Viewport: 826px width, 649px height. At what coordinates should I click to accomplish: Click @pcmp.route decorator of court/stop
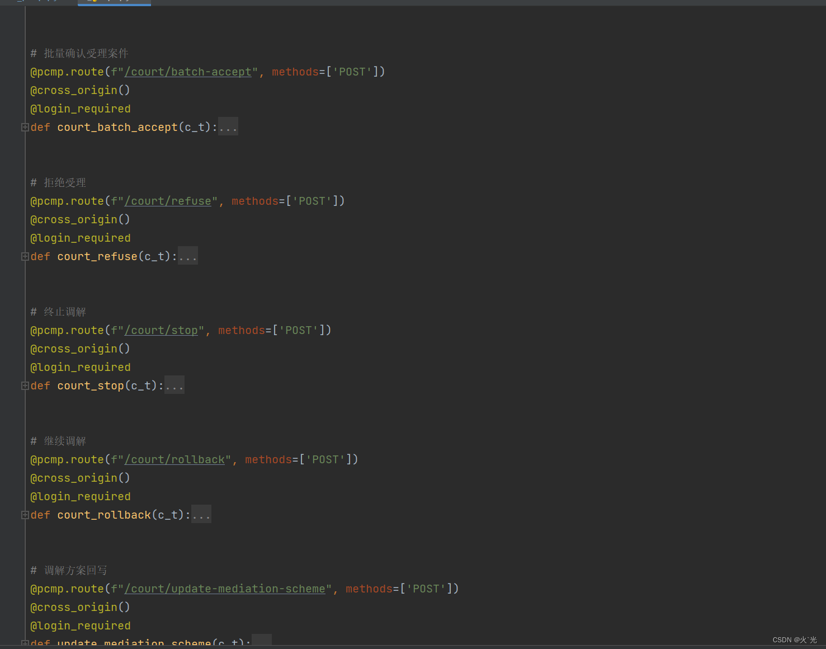pos(67,330)
